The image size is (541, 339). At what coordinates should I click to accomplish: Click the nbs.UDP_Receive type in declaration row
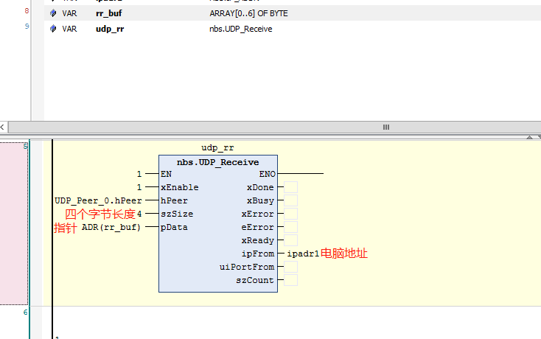click(x=241, y=29)
